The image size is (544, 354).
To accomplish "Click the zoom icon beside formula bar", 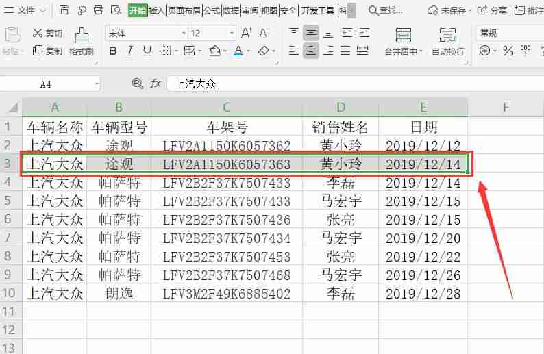I will (138, 84).
